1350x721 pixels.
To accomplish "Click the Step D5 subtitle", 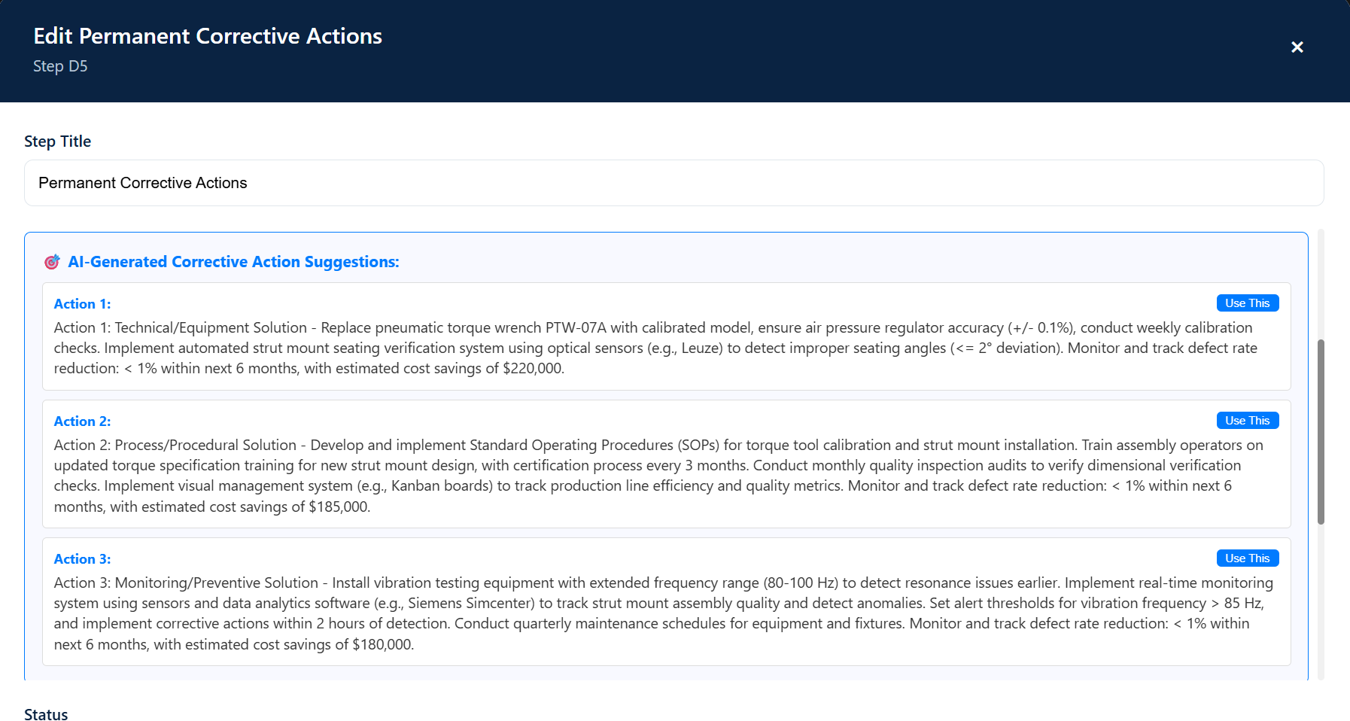I will coord(60,66).
